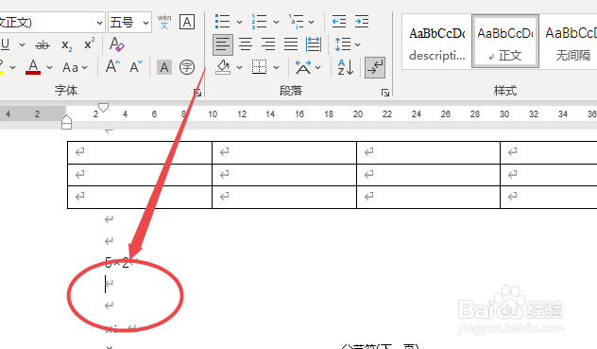Click the second cell in the first row
The height and width of the screenshot is (349, 597).
(x=284, y=153)
